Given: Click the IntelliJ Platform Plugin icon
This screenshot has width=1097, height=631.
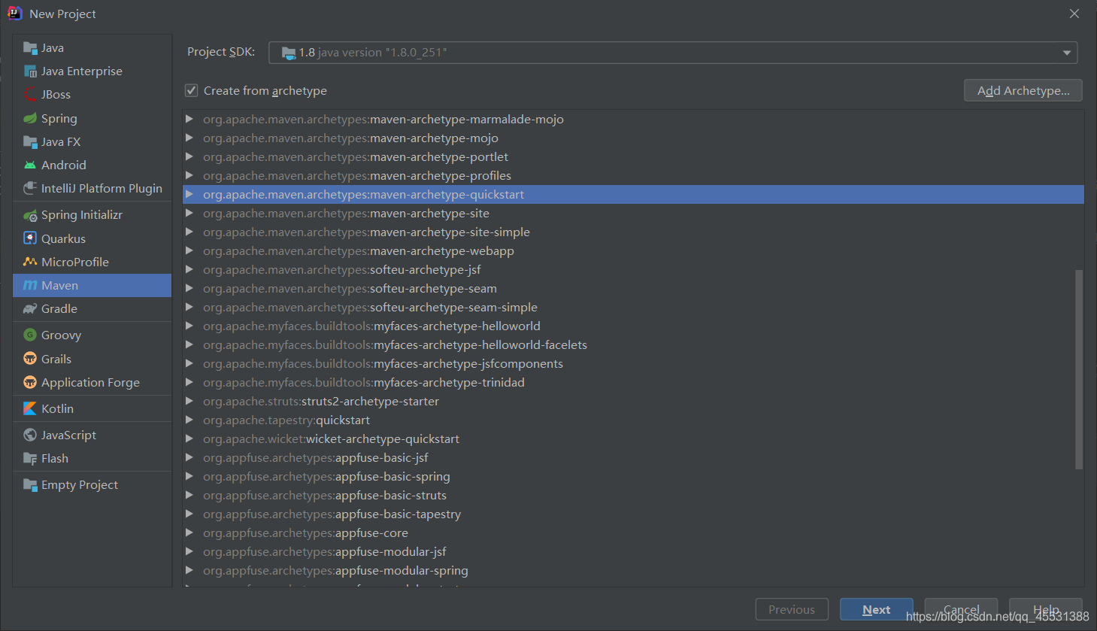Looking at the screenshot, I should coord(30,189).
